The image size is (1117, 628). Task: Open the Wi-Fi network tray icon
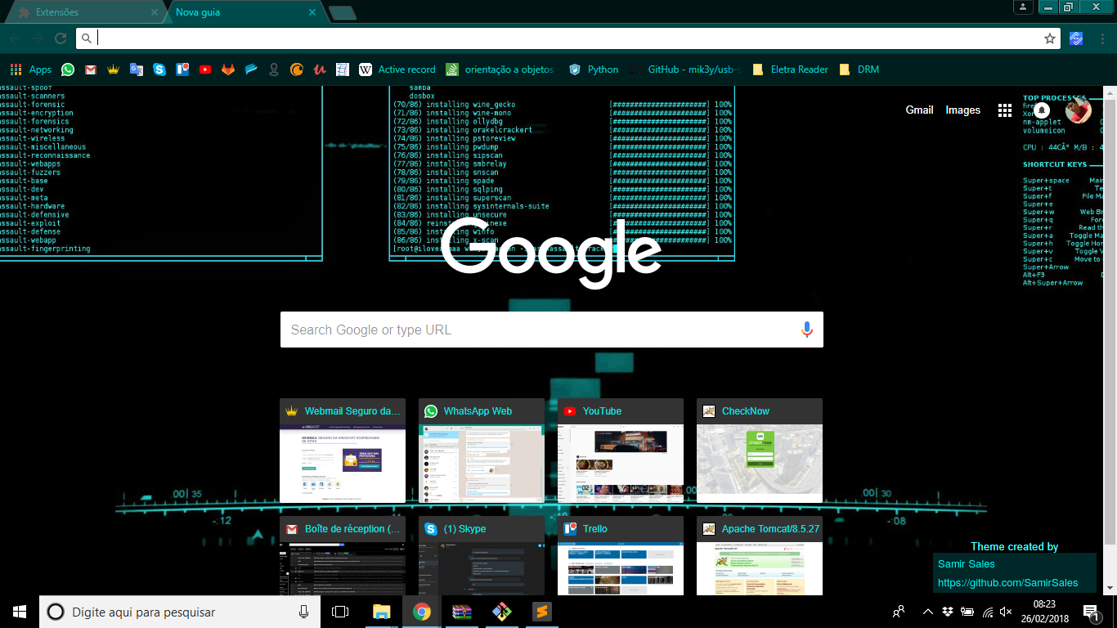[988, 612]
